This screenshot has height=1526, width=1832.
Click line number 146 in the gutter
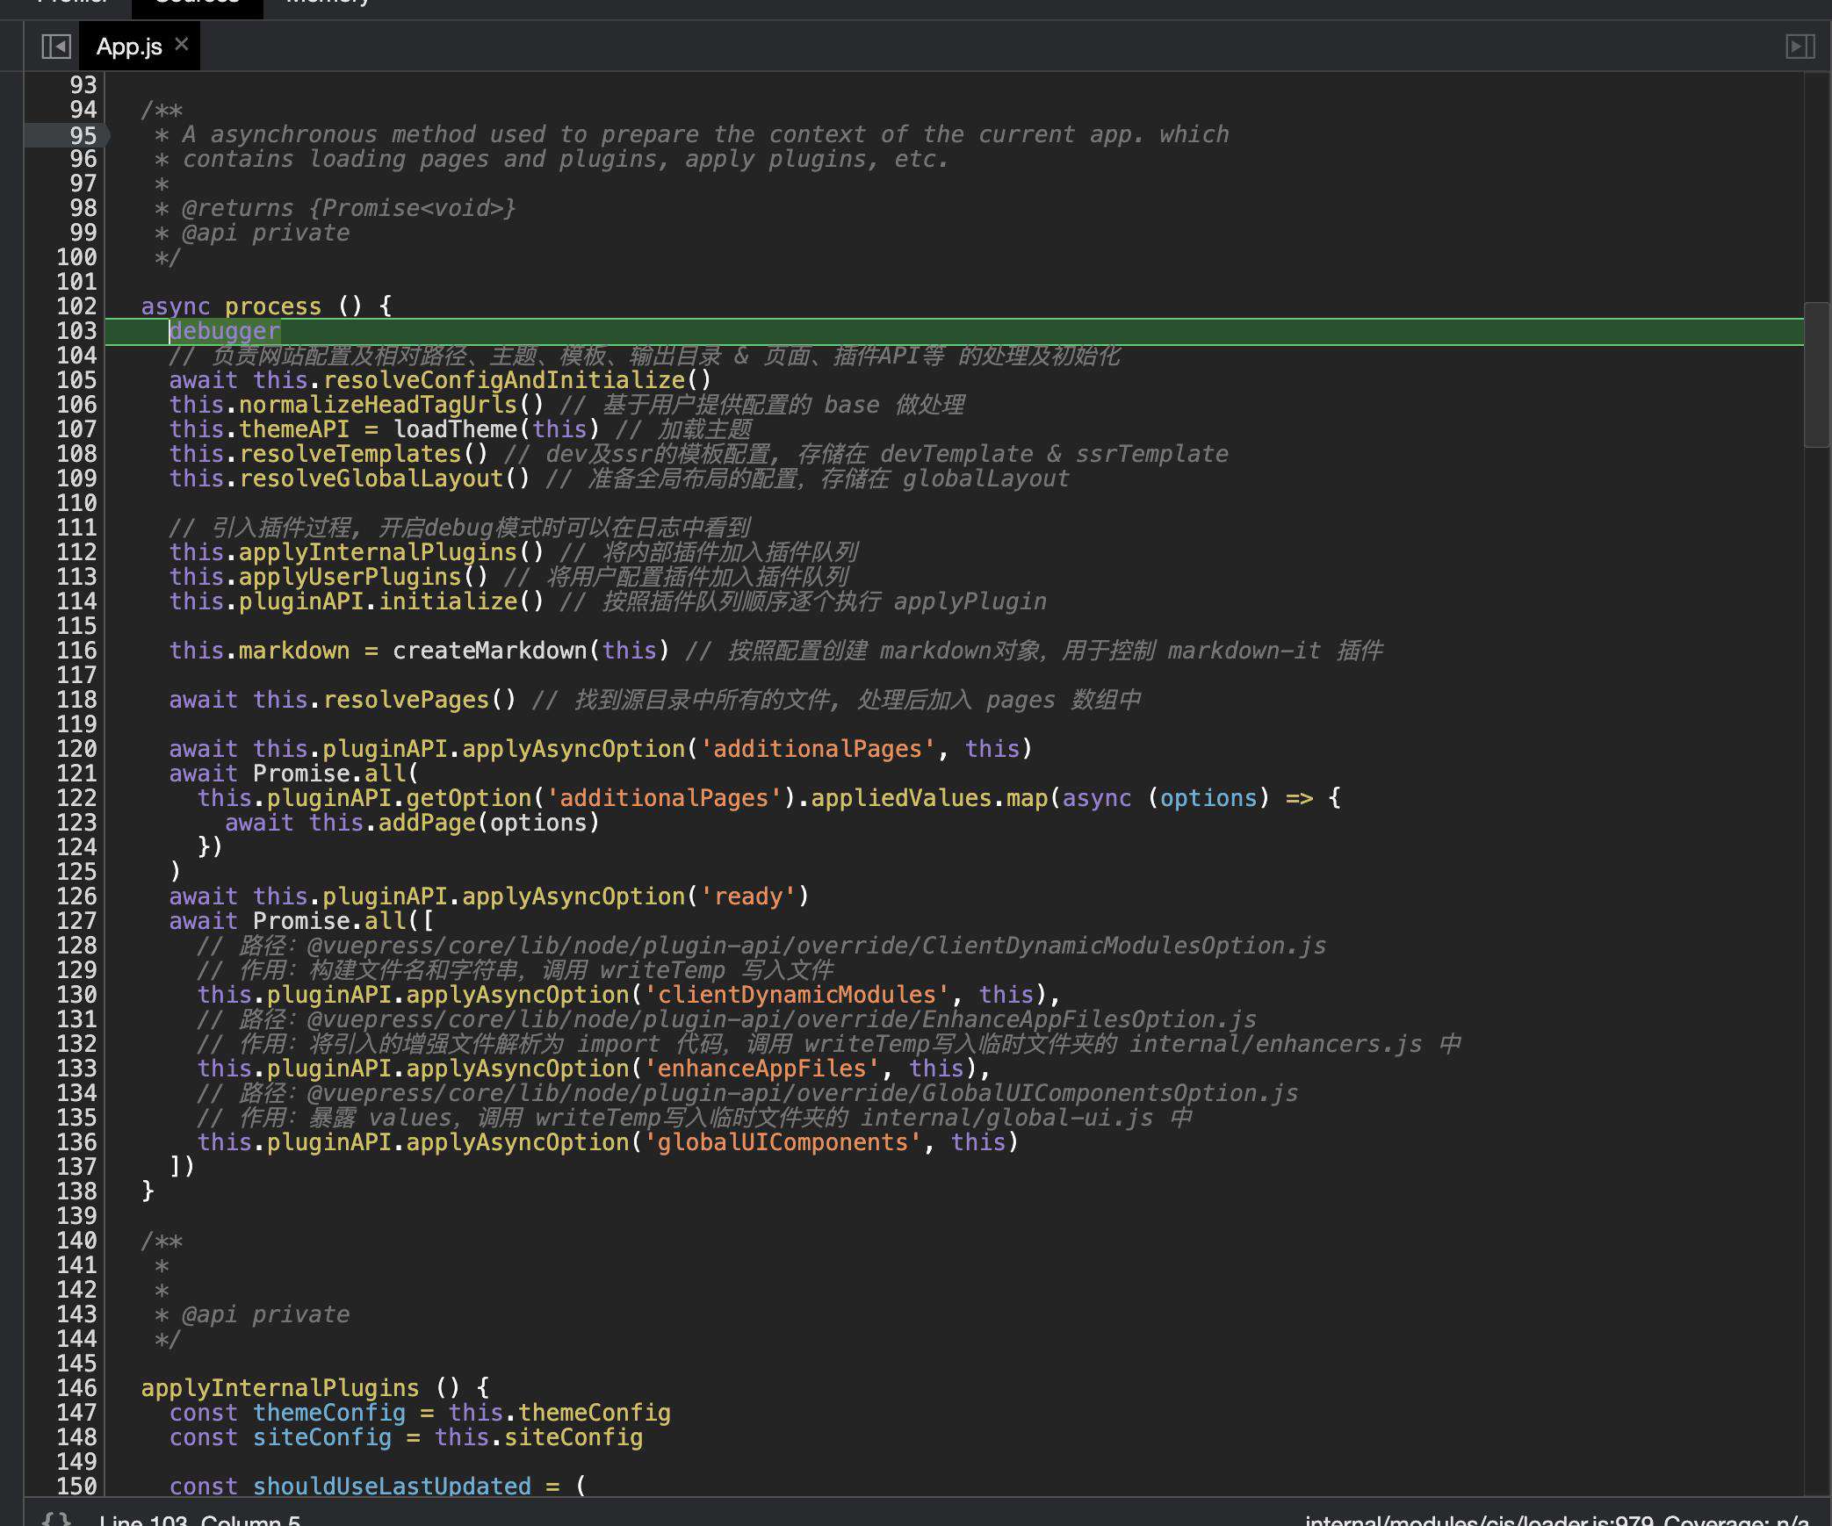point(76,1388)
